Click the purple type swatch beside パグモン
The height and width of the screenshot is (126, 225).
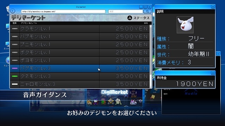coord(15,68)
